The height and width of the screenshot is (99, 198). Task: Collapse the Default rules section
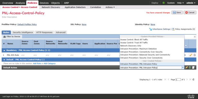point(4,60)
